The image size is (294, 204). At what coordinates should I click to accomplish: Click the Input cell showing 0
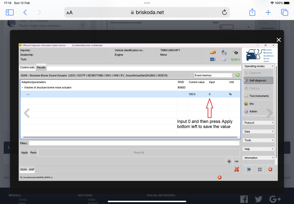218,94
